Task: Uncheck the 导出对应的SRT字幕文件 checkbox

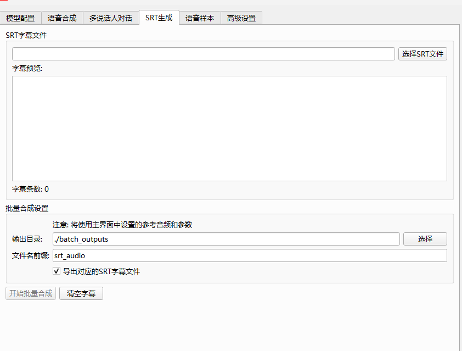Action: [x=57, y=271]
